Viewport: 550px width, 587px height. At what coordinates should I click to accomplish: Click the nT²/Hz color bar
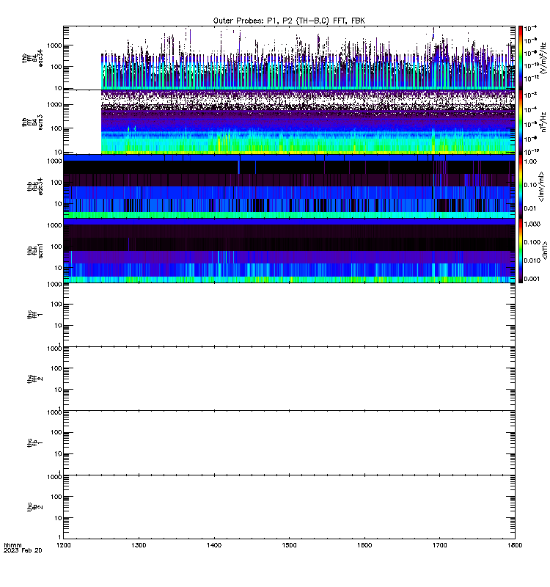(x=521, y=123)
